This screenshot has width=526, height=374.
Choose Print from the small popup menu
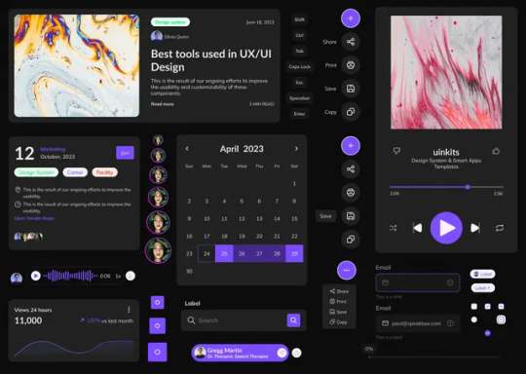tap(338, 302)
